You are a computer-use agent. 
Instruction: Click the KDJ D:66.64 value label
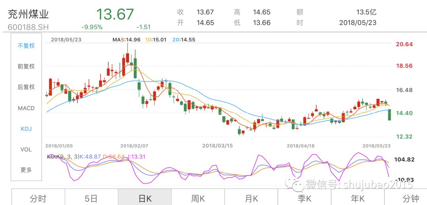[x=113, y=156]
